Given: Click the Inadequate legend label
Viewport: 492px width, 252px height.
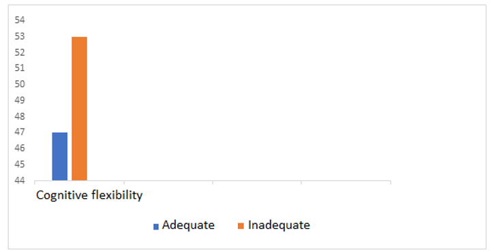Looking at the screenshot, I should point(279,225).
